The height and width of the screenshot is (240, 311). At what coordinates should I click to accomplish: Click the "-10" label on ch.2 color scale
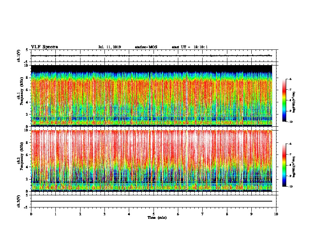290,186
